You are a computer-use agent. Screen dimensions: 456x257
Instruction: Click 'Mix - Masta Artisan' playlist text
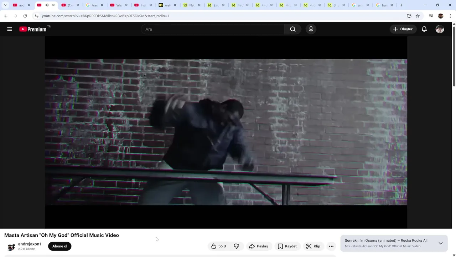point(383,246)
